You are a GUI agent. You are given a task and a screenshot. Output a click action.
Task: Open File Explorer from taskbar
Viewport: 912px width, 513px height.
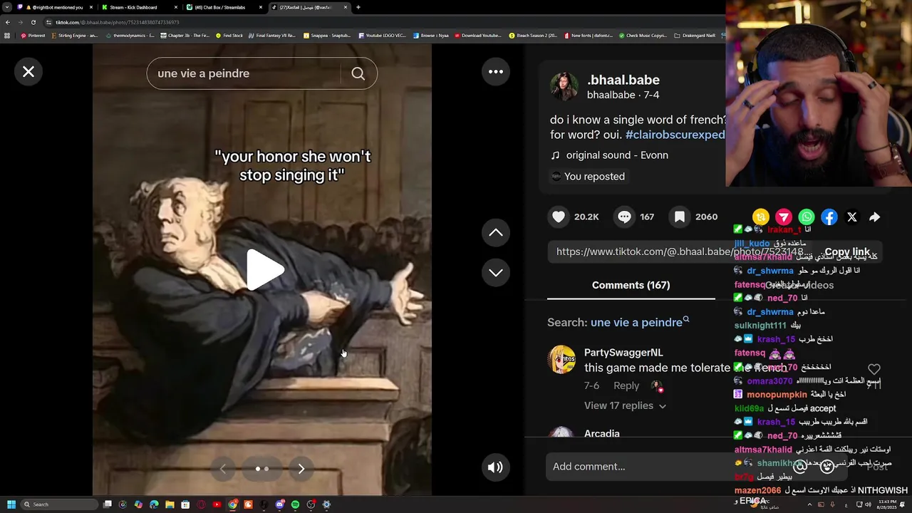tap(170, 504)
